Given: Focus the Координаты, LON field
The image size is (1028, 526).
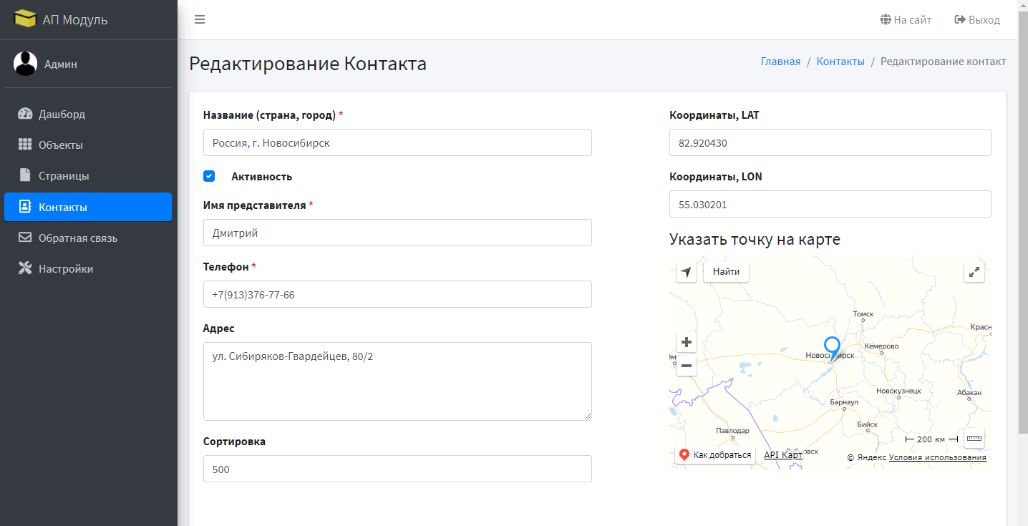Looking at the screenshot, I should pyautogui.click(x=830, y=204).
